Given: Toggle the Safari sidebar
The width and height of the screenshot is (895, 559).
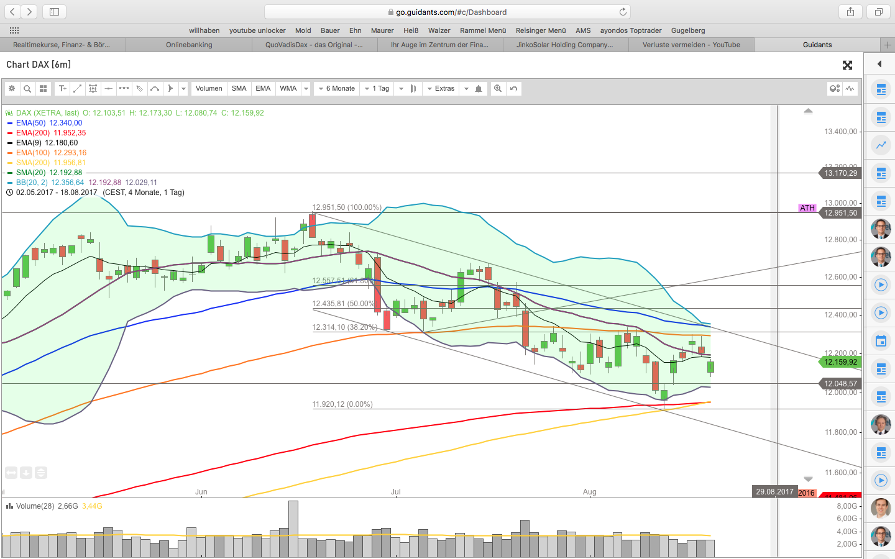Looking at the screenshot, I should point(54,12).
